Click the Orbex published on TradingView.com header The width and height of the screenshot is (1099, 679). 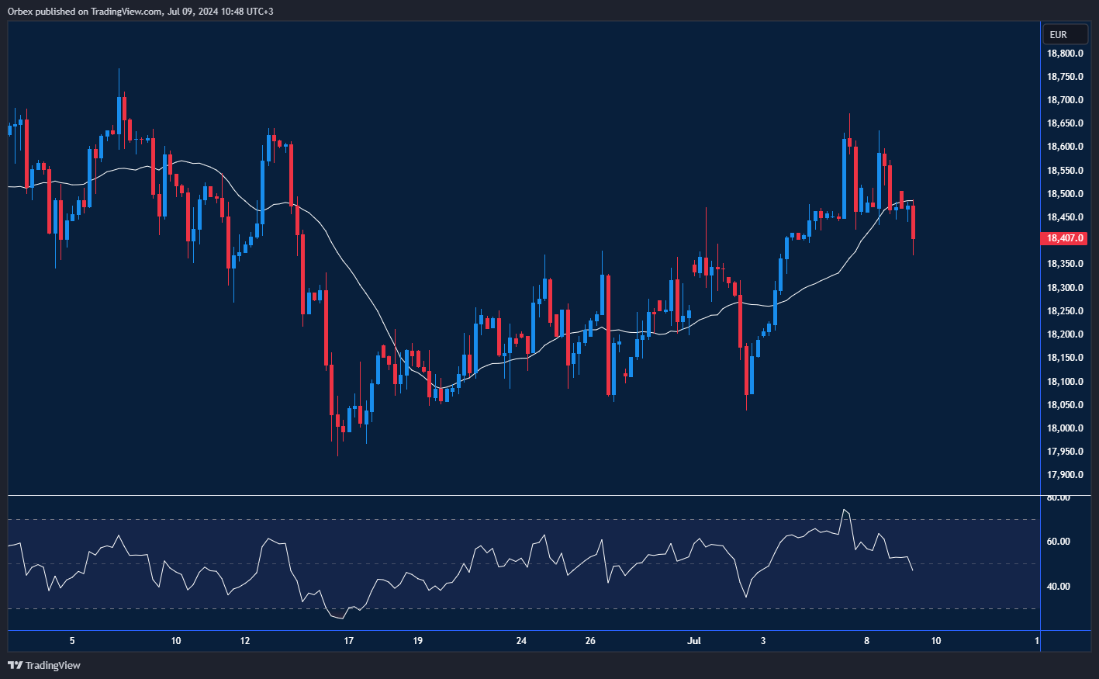[x=140, y=11]
